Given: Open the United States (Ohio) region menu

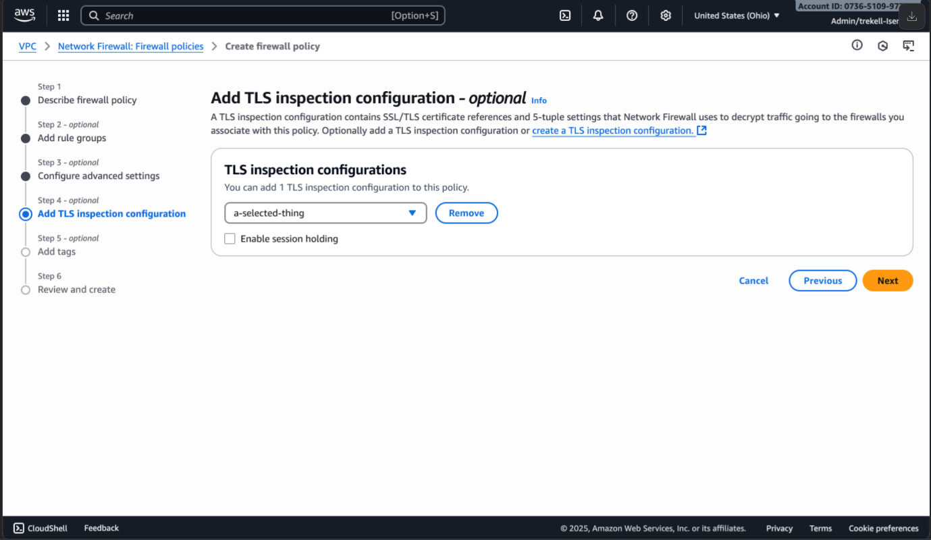Looking at the screenshot, I should 737,16.
